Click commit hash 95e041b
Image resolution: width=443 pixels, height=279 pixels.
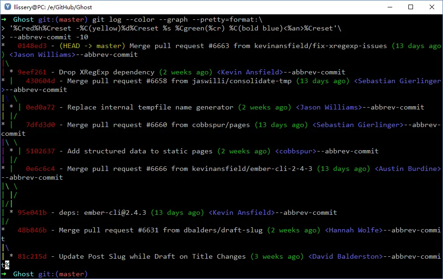click(x=32, y=212)
